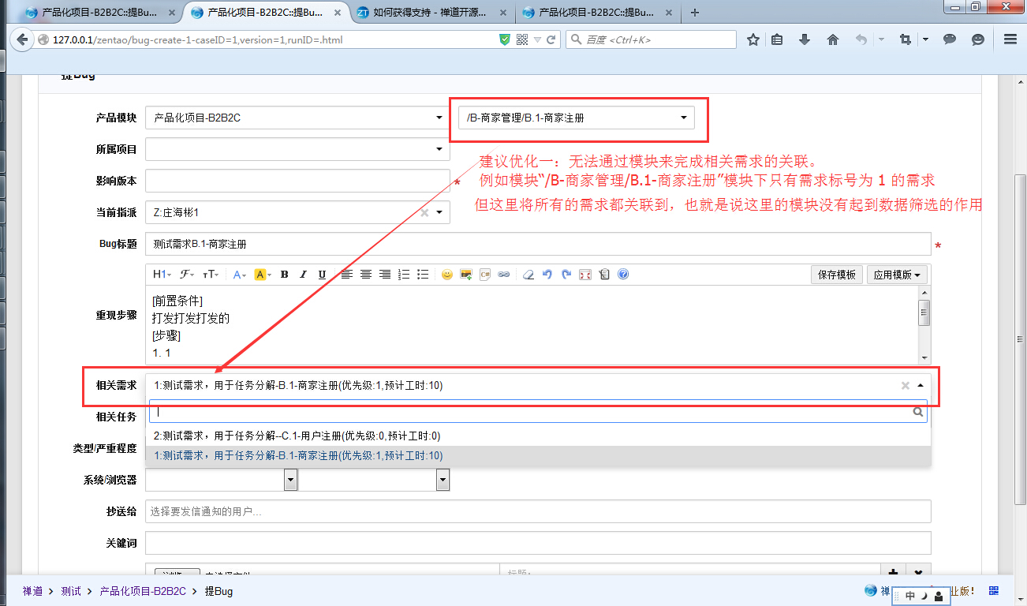Viewport: 1027px width, 606px height.
Task: Insert an image in the editor
Action: tap(466, 275)
